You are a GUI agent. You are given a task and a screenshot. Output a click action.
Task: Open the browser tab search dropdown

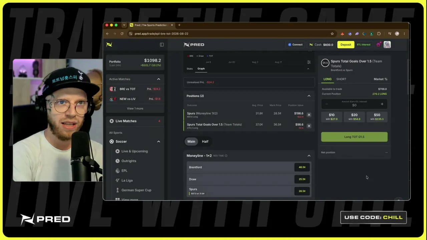124,25
